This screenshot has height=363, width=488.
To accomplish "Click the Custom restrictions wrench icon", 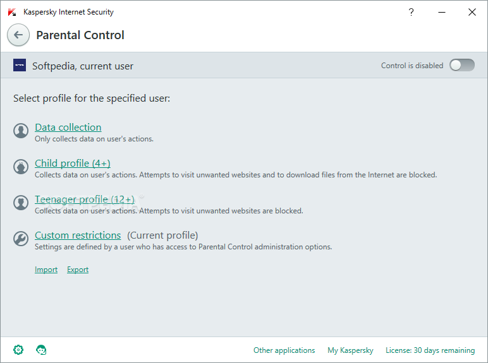I will tap(21, 239).
